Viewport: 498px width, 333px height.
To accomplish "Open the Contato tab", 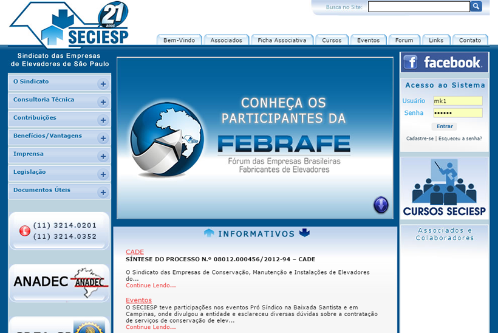I will coord(470,40).
